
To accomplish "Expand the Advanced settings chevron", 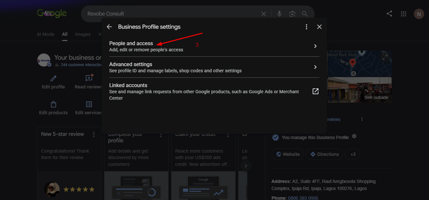I will tap(316, 67).
